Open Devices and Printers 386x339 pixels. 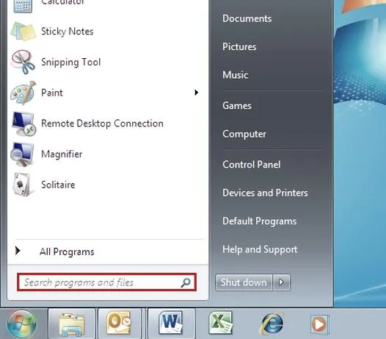tap(265, 193)
